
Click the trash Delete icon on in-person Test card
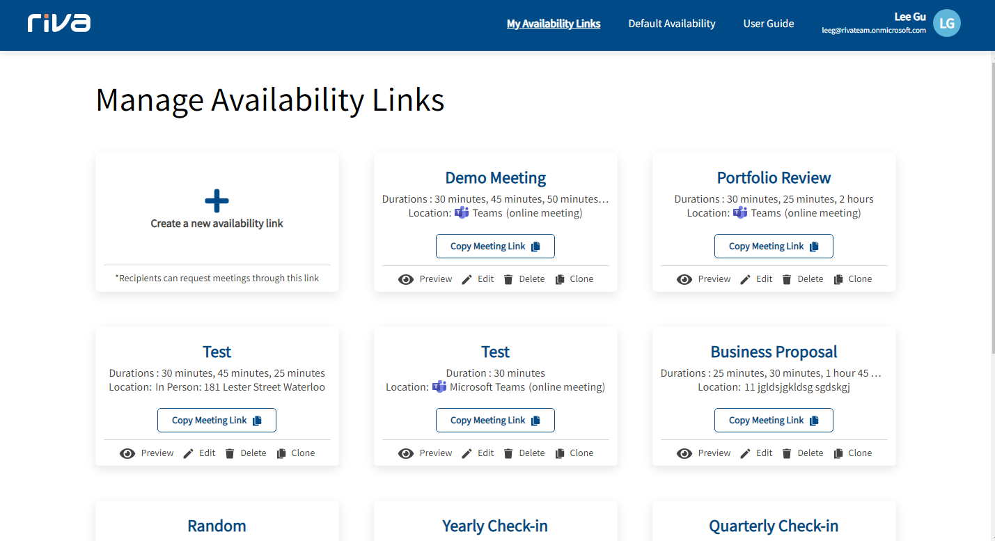[x=230, y=453]
